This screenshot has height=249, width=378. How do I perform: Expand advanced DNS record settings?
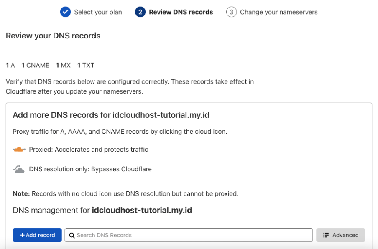(341, 235)
